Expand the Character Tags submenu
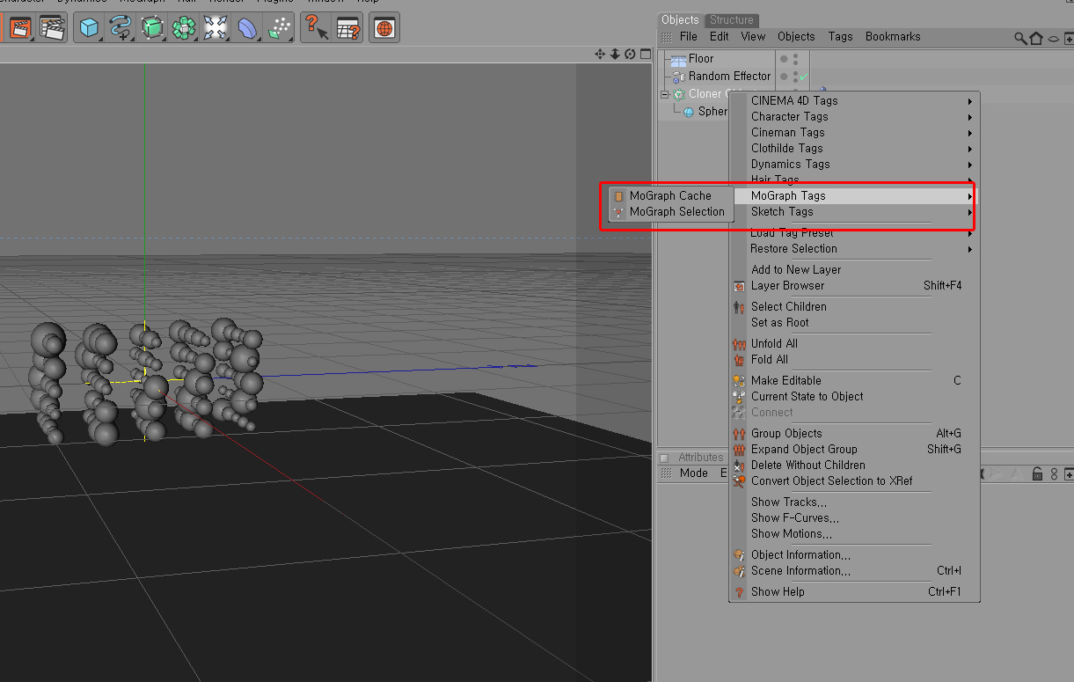1074x682 pixels. tap(854, 116)
